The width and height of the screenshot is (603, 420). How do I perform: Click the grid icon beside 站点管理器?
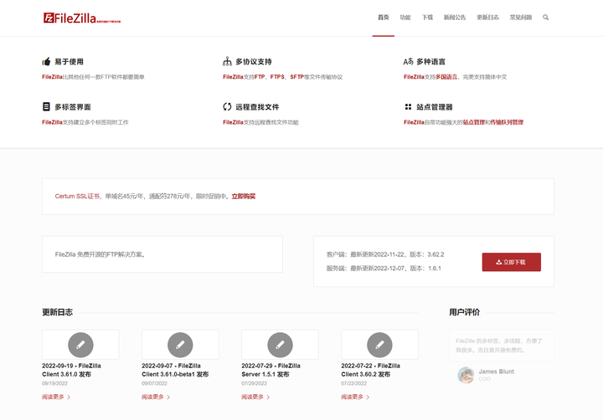tap(408, 106)
